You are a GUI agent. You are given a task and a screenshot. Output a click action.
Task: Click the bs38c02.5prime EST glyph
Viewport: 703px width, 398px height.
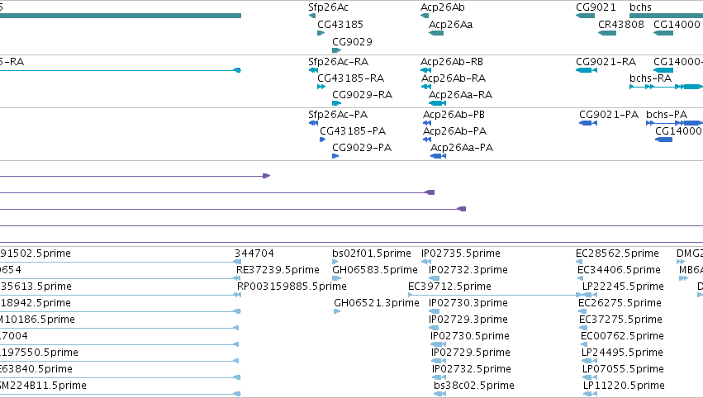click(x=440, y=394)
